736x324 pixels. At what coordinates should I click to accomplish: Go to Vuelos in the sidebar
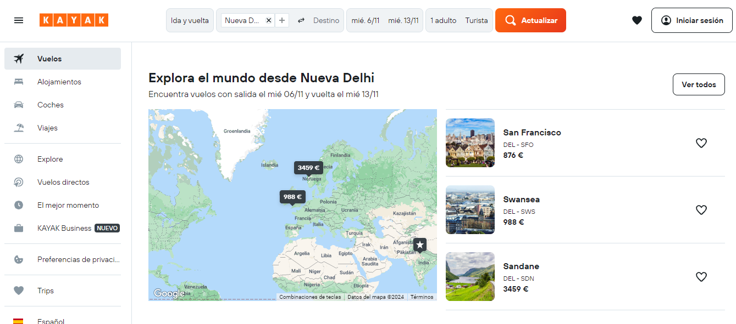click(x=63, y=59)
